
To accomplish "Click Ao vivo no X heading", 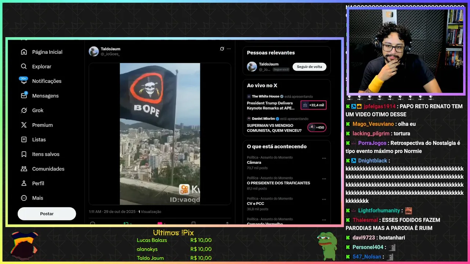I will (262, 85).
